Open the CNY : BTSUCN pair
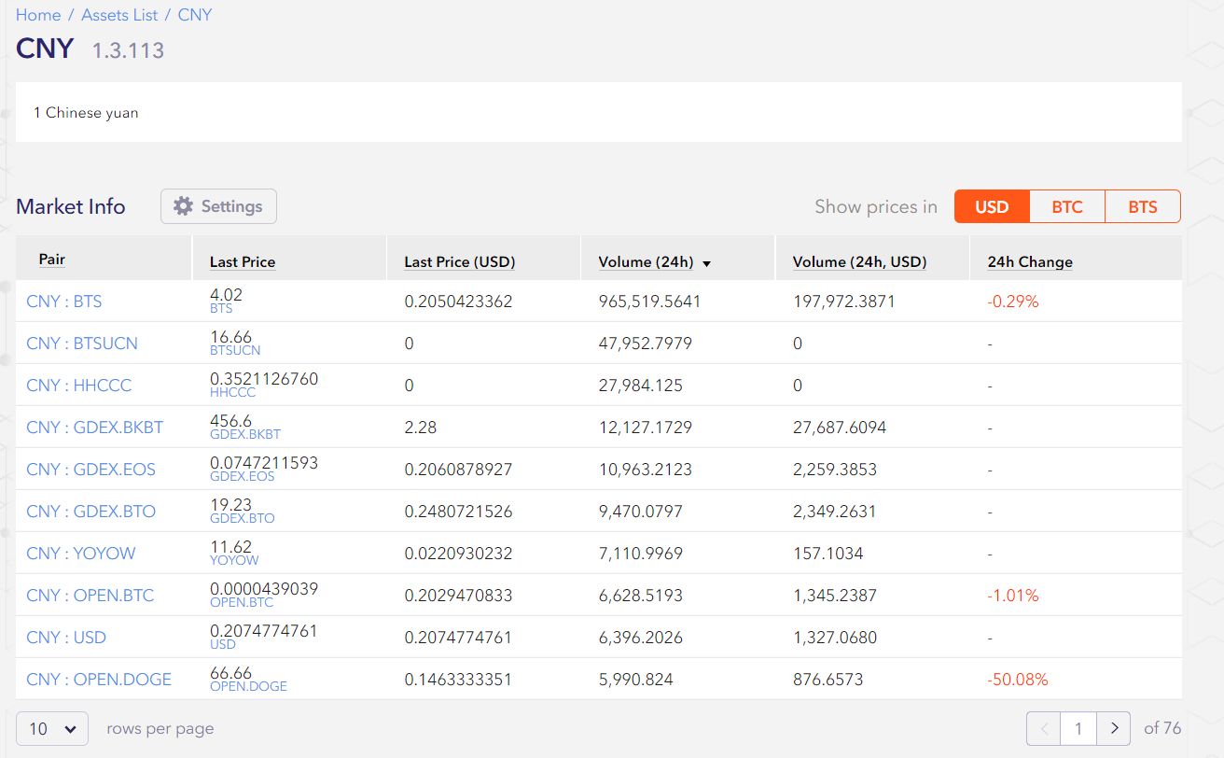Viewport: 1224px width, 758px height. (x=82, y=344)
